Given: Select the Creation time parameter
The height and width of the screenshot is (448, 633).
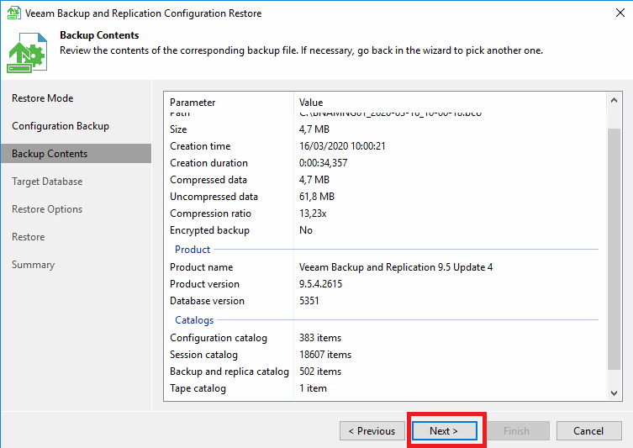Looking at the screenshot, I should [200, 146].
